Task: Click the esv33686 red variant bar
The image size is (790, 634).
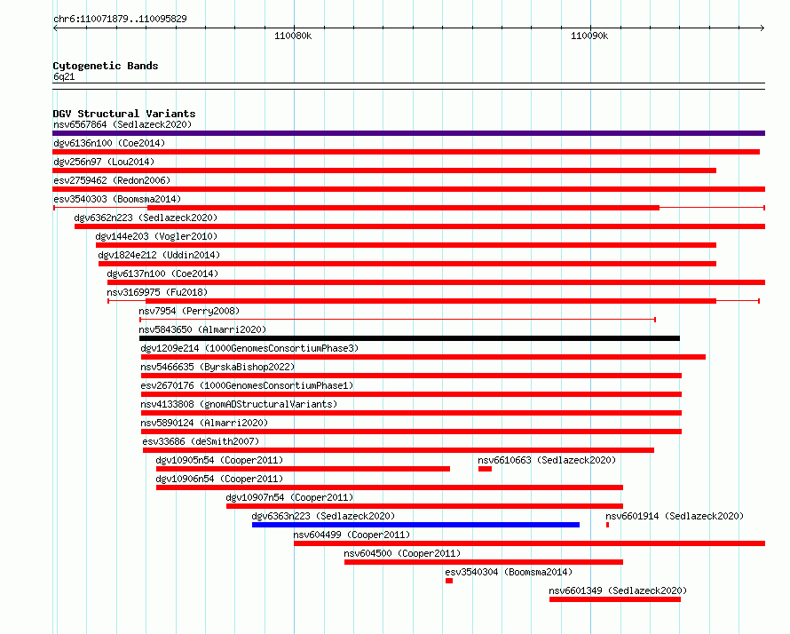Action: click(399, 450)
